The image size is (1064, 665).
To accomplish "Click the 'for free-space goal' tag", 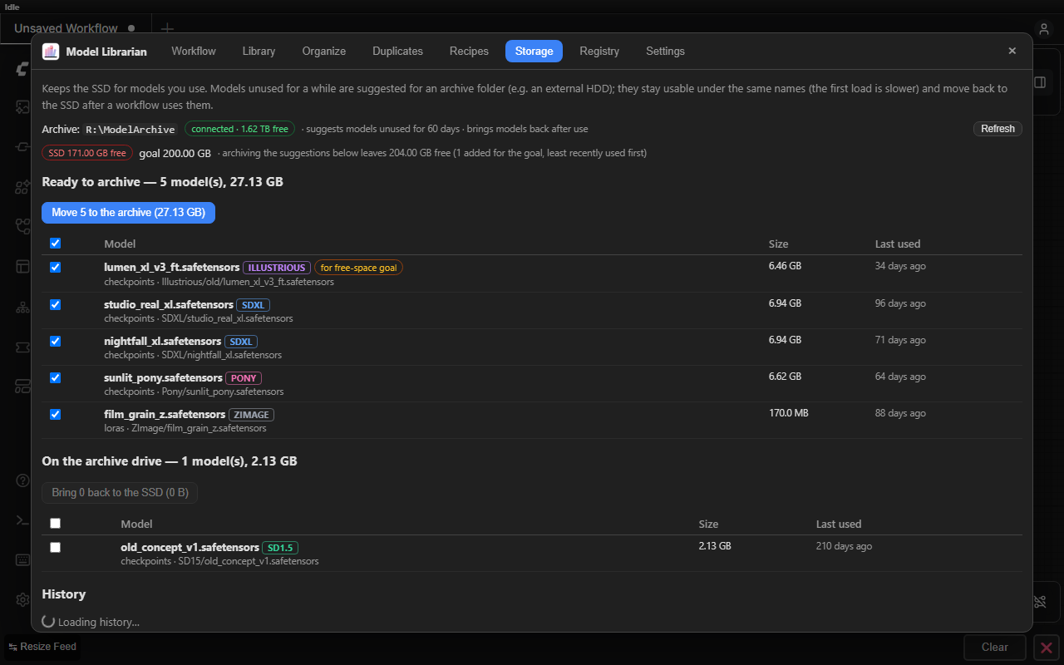I will (358, 268).
